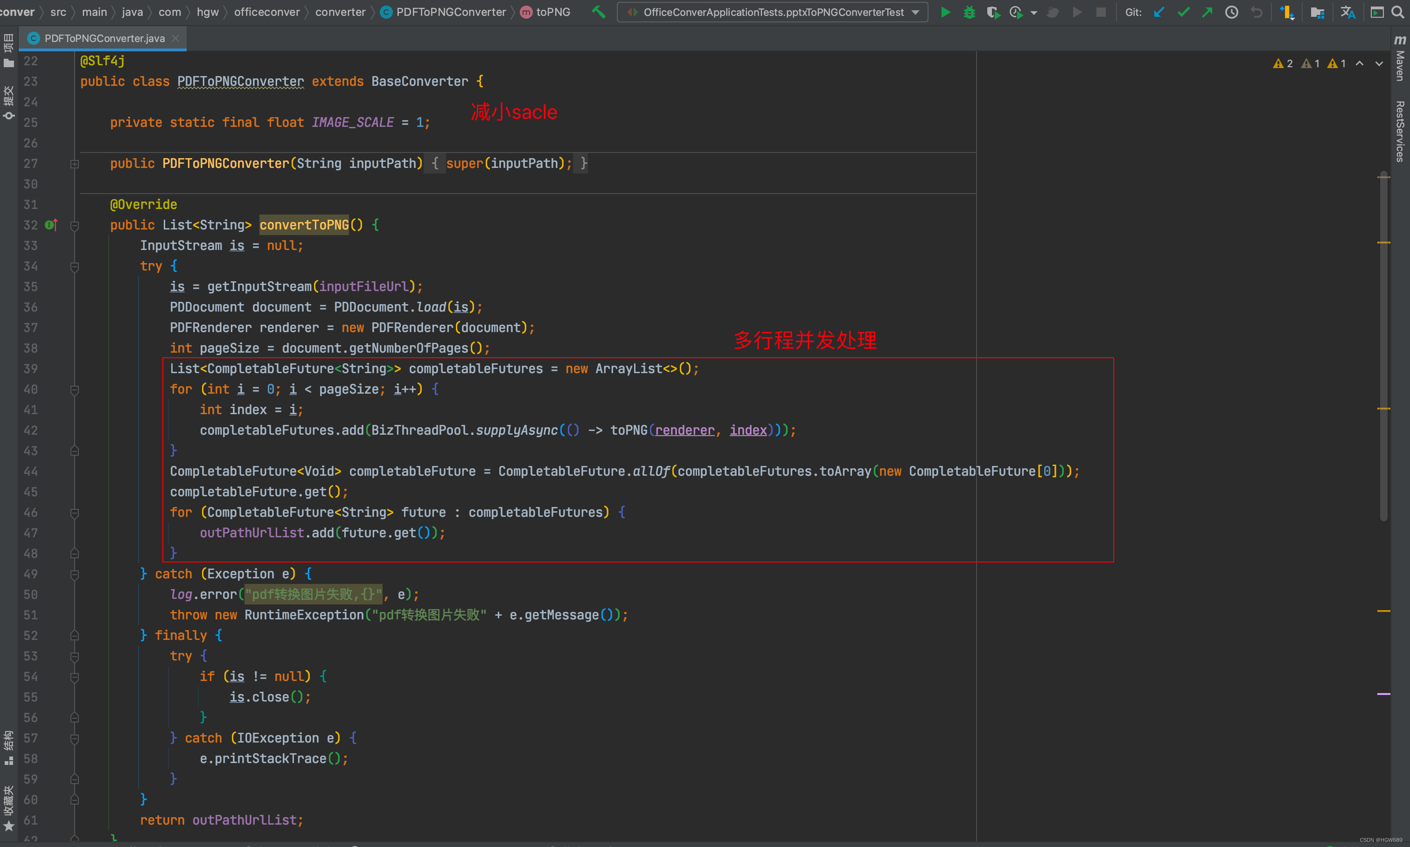Click the Git push arrow

coord(1208,12)
